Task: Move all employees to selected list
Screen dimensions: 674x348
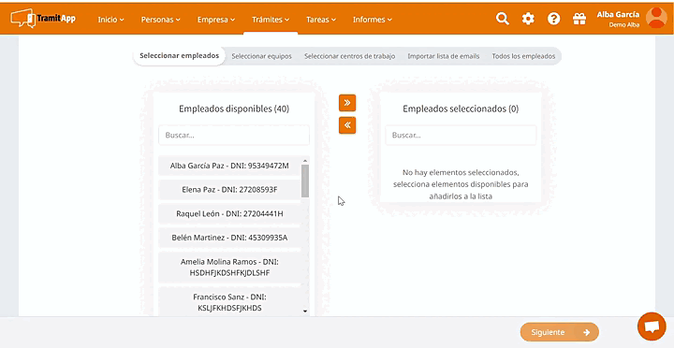Action: 347,103
